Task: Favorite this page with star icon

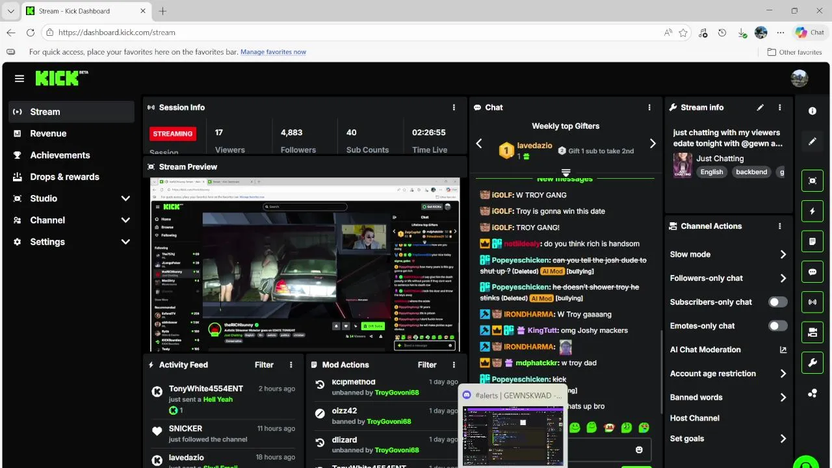Action: (x=683, y=32)
